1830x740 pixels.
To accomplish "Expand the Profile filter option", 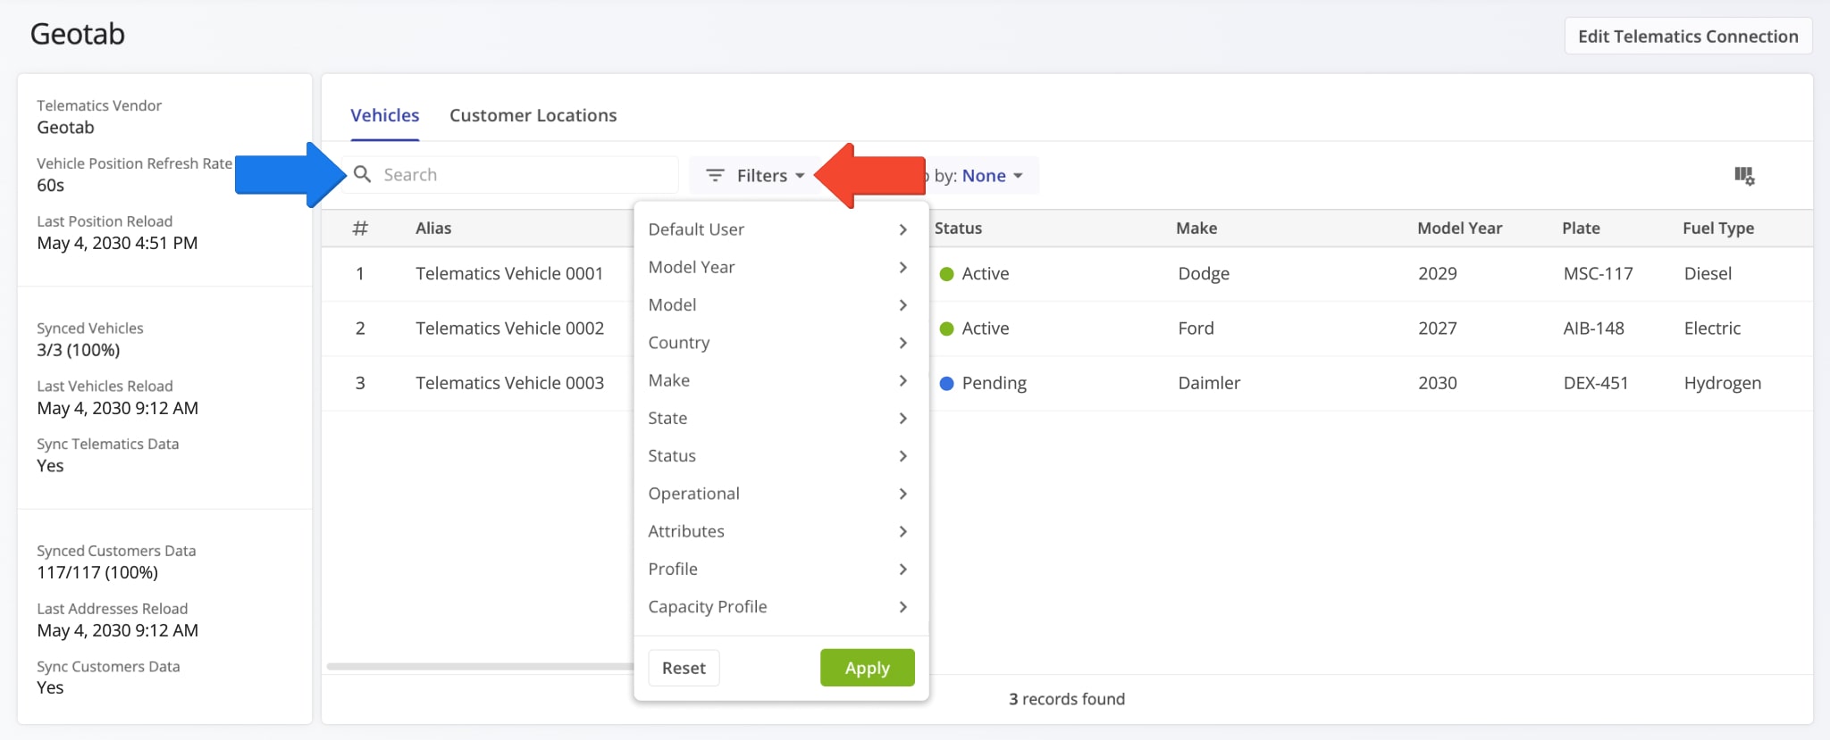I will (x=781, y=569).
